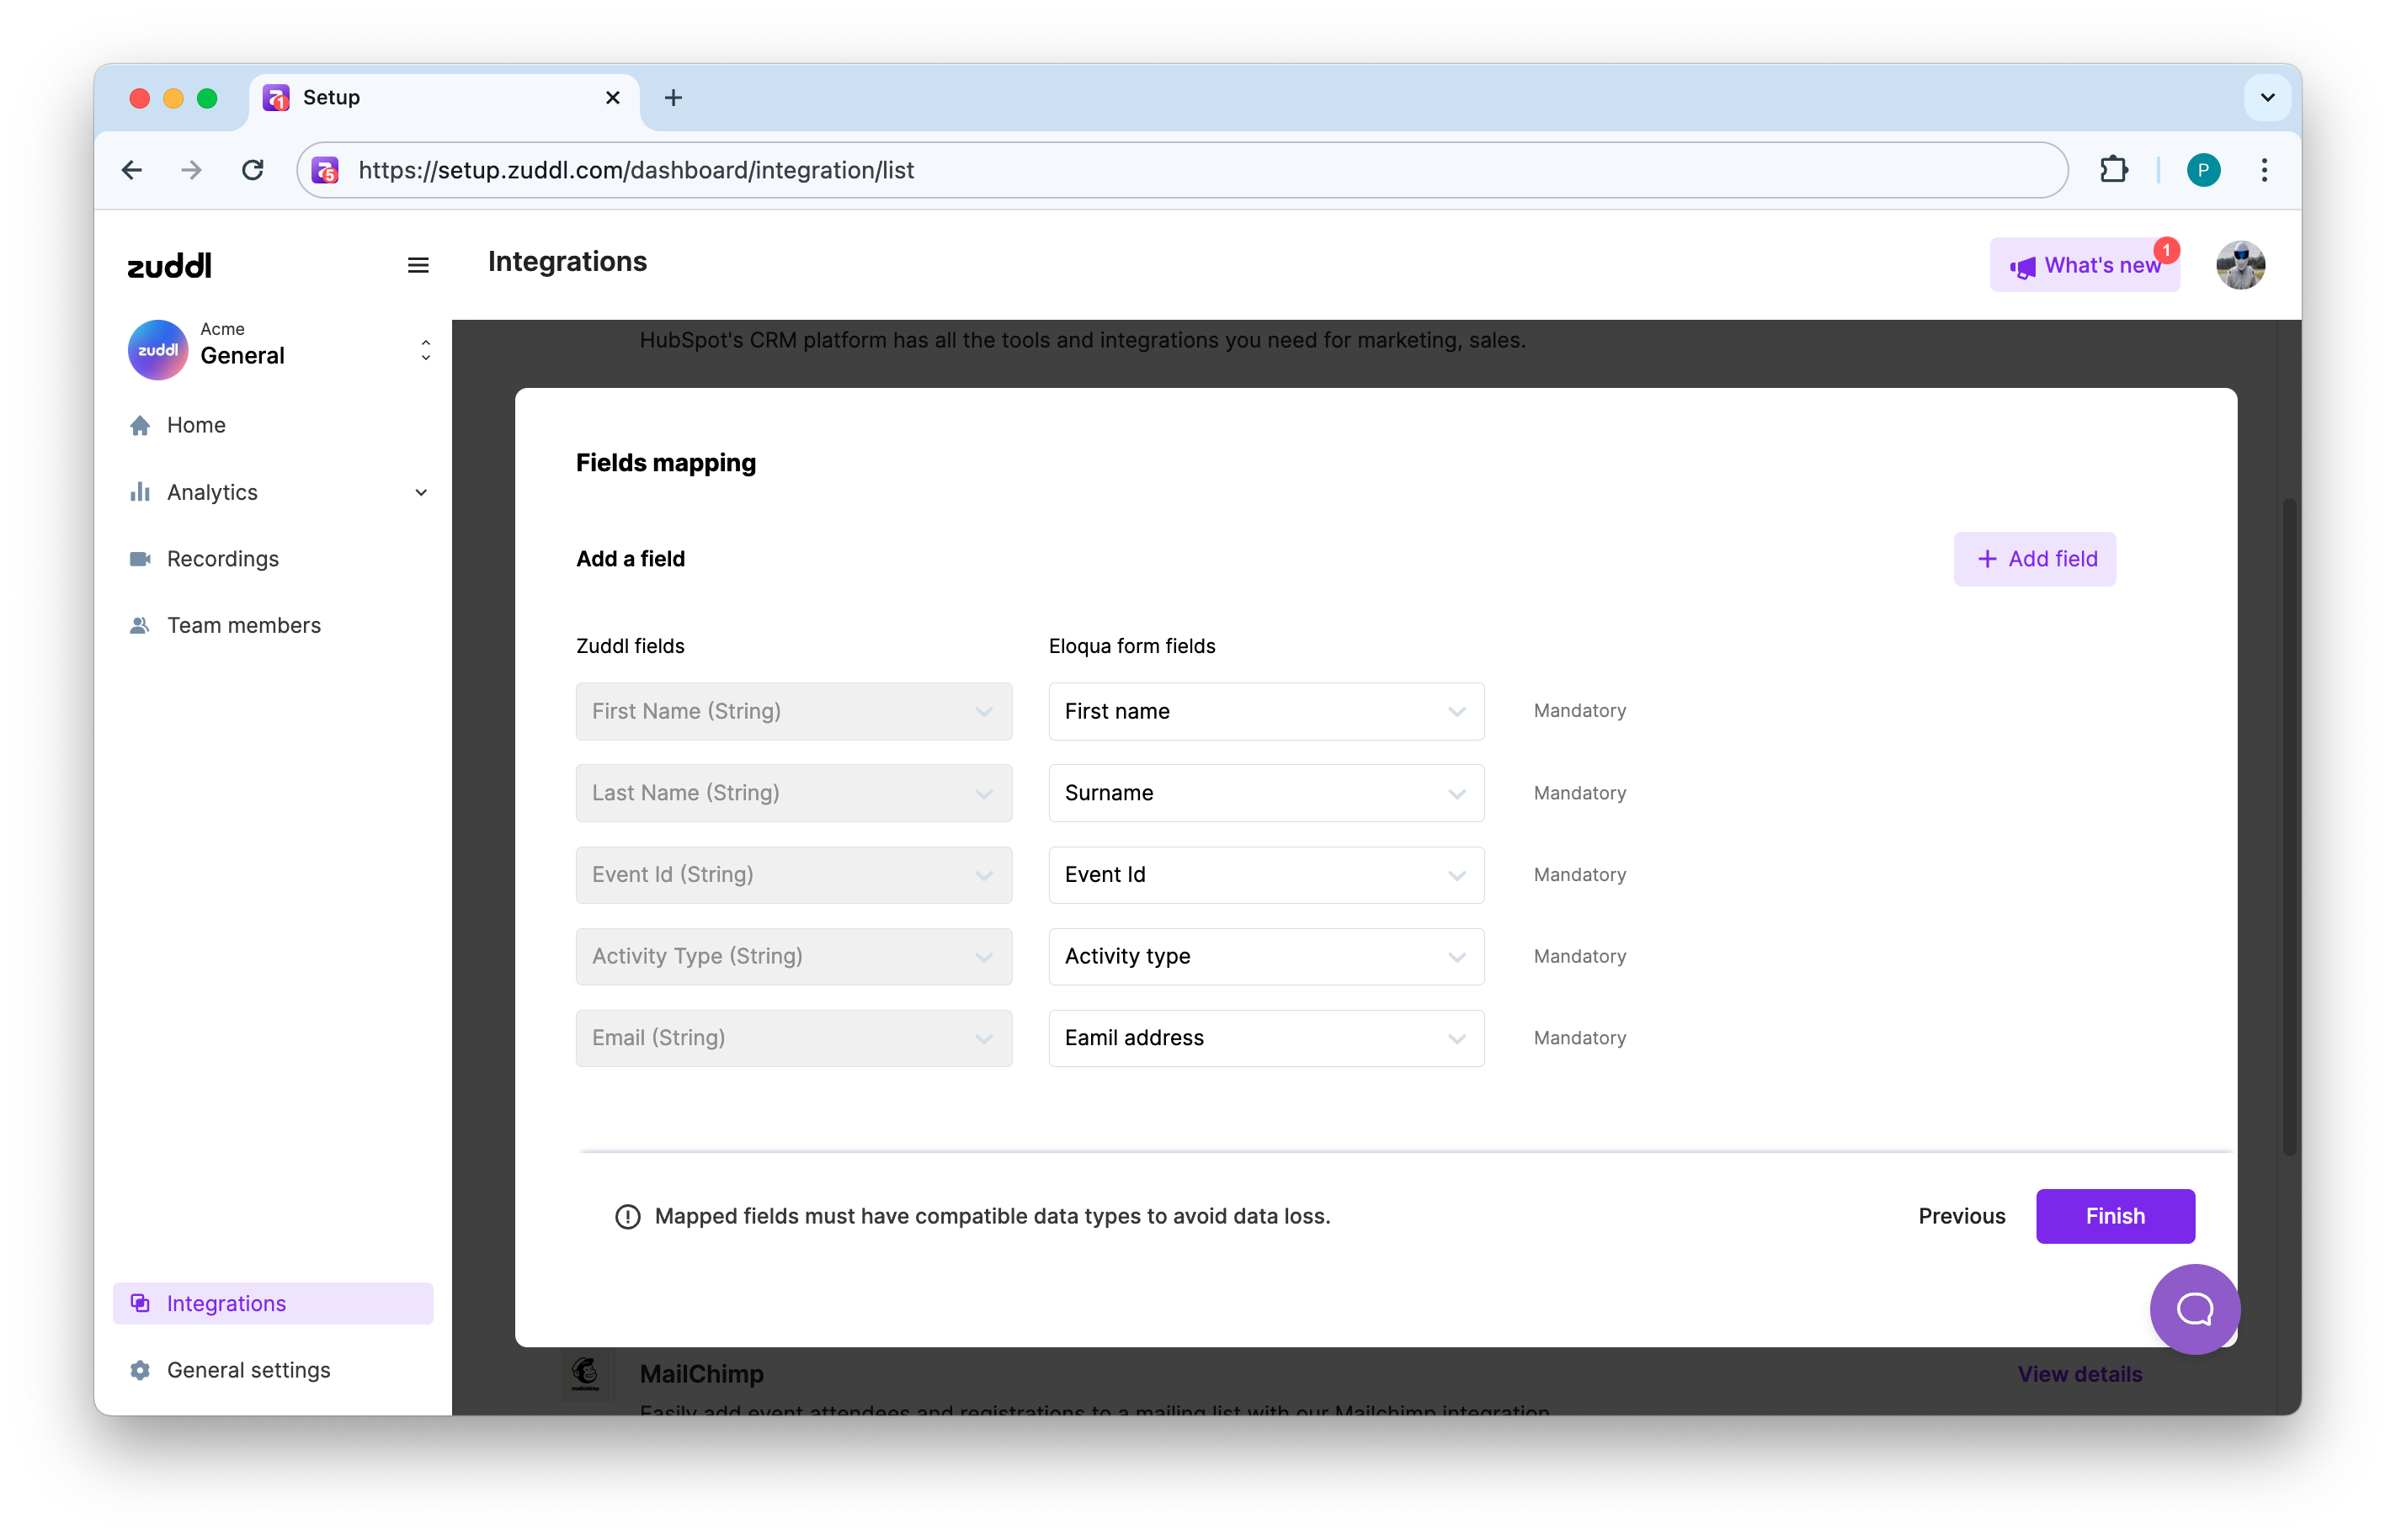
Task: Switch organization via Acme General selector
Action: (x=280, y=349)
